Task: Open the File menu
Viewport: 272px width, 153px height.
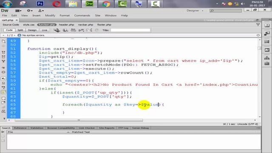Action: pyautogui.click(x=5, y=15)
